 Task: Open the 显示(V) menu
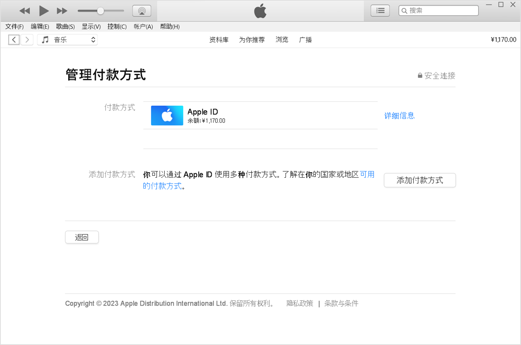pyautogui.click(x=91, y=26)
